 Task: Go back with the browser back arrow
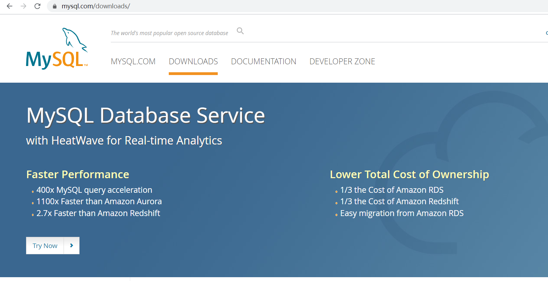[x=10, y=6]
